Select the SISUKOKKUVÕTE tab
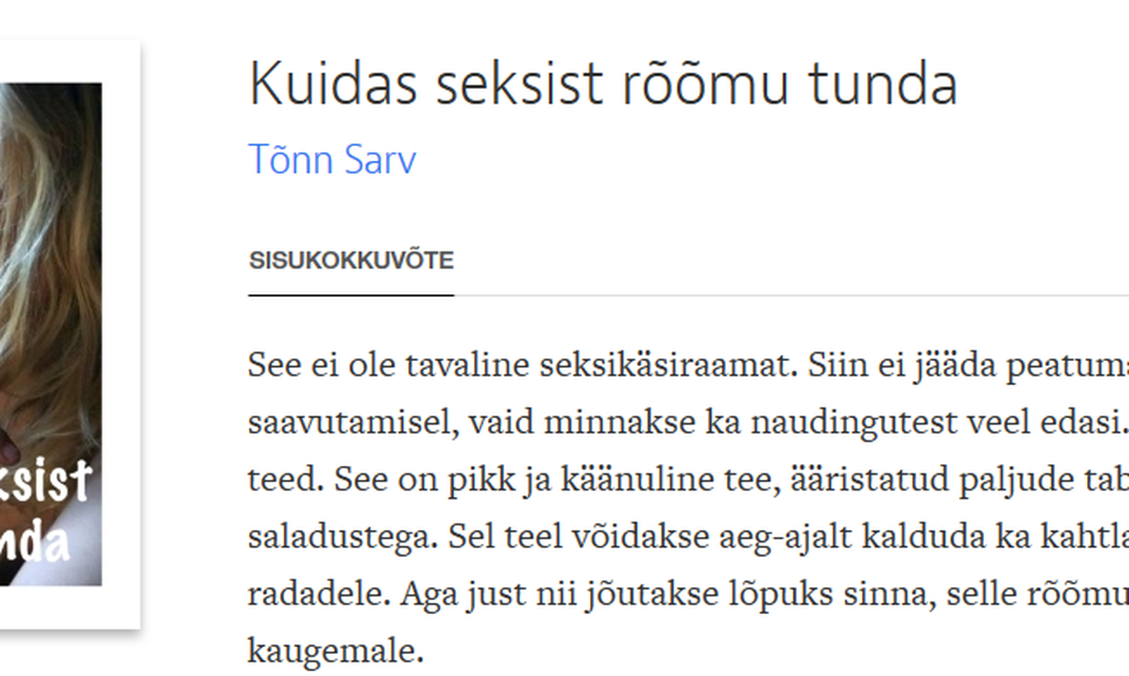 click(351, 261)
